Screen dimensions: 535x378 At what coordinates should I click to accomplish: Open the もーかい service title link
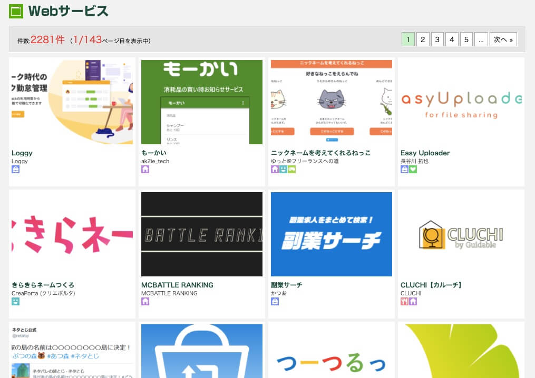tap(154, 153)
